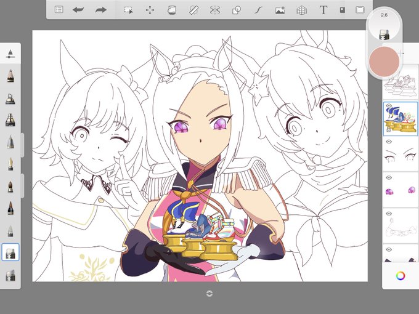Select the bottom partially visible layer
The width and height of the screenshot is (419, 314).
tap(401, 254)
